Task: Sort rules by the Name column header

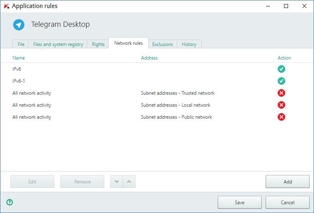Action: pos(19,58)
